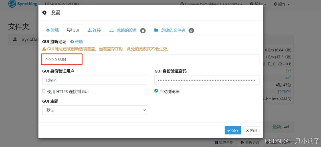Open the 连接 settings tab

[94, 30]
